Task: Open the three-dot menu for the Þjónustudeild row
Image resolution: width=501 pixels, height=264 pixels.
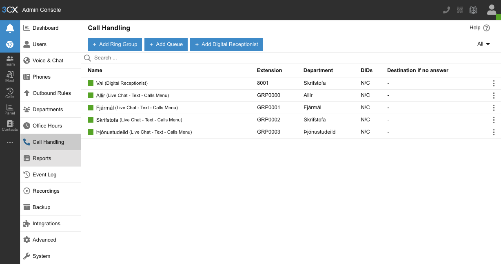Action: 494,132
